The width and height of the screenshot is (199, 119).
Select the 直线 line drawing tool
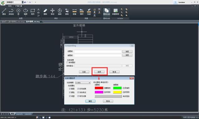[4, 12]
